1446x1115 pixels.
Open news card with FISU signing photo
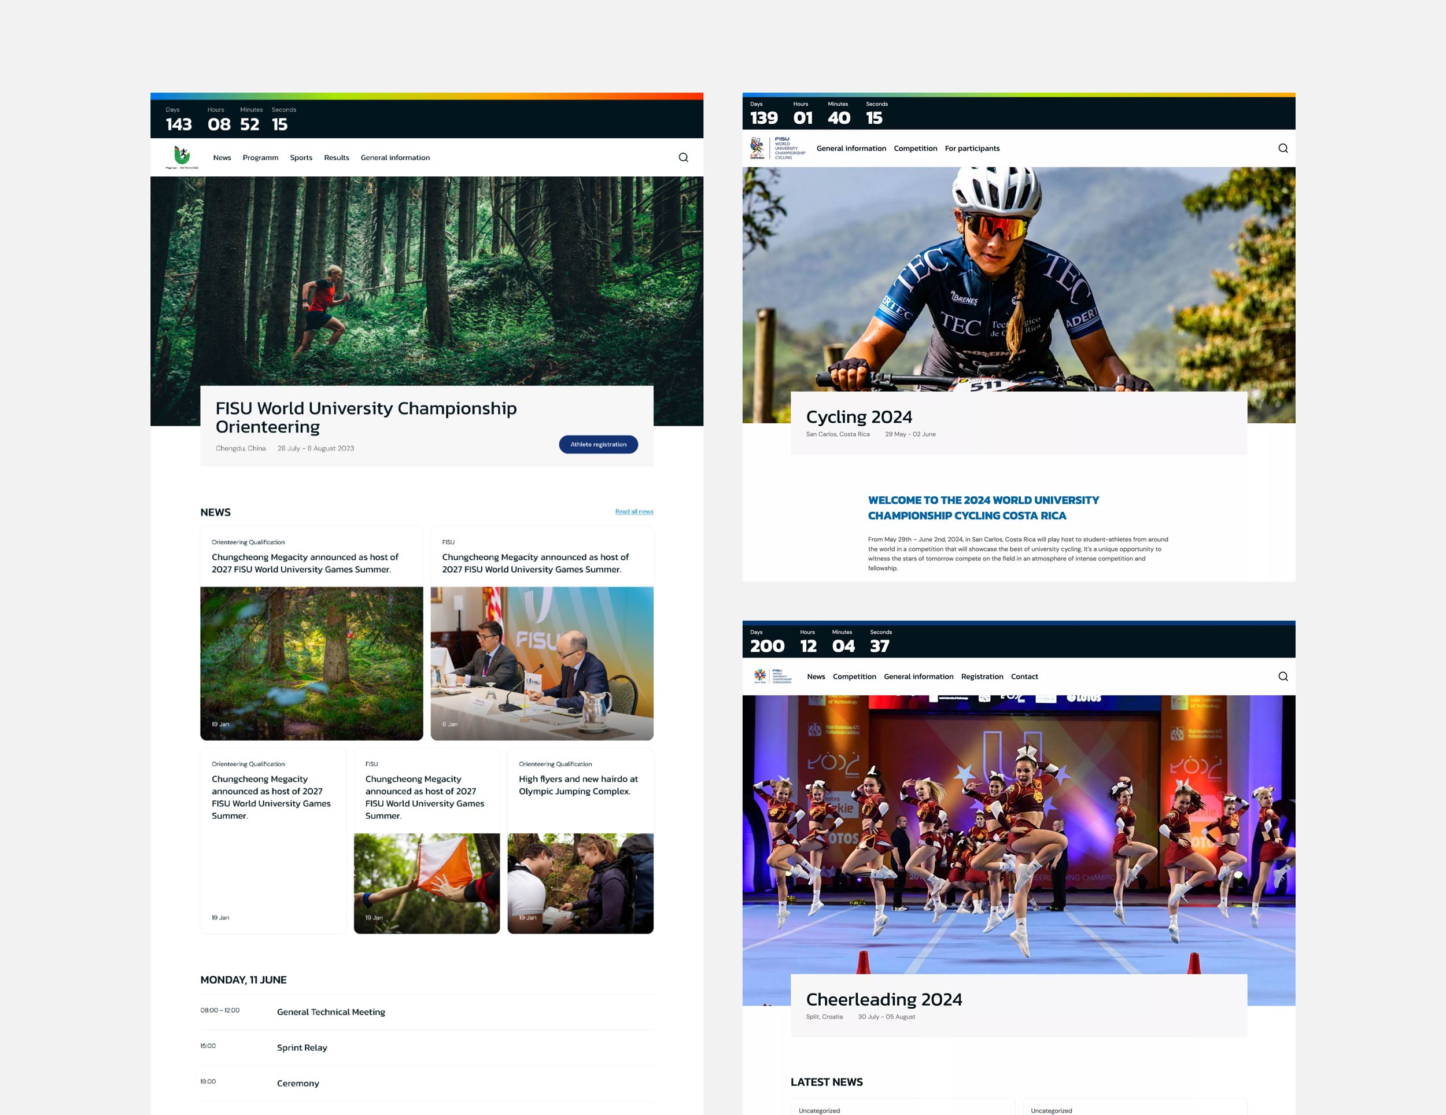(541, 662)
